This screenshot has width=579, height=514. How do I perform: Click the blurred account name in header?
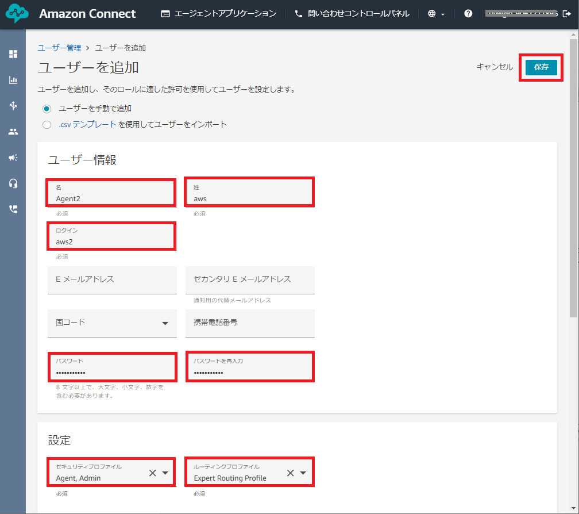pos(521,14)
